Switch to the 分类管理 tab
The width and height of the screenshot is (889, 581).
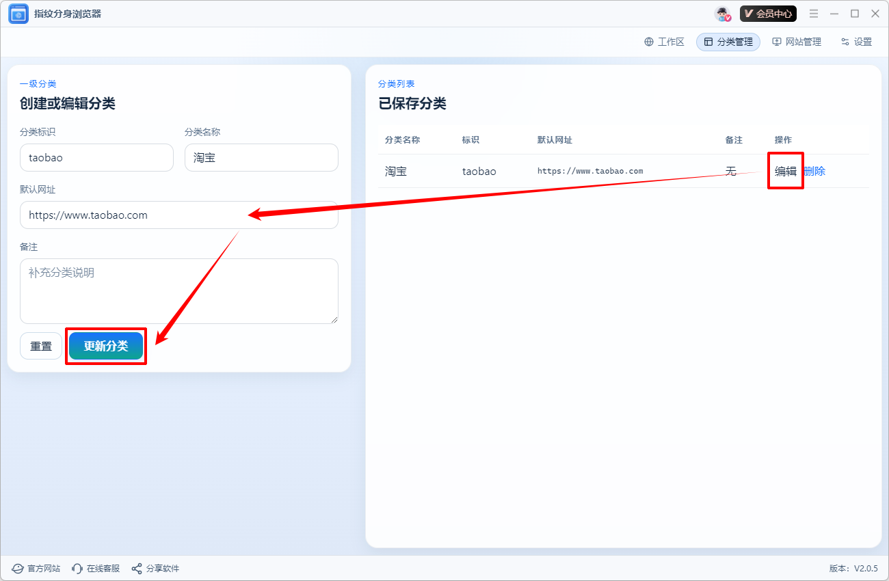point(728,42)
